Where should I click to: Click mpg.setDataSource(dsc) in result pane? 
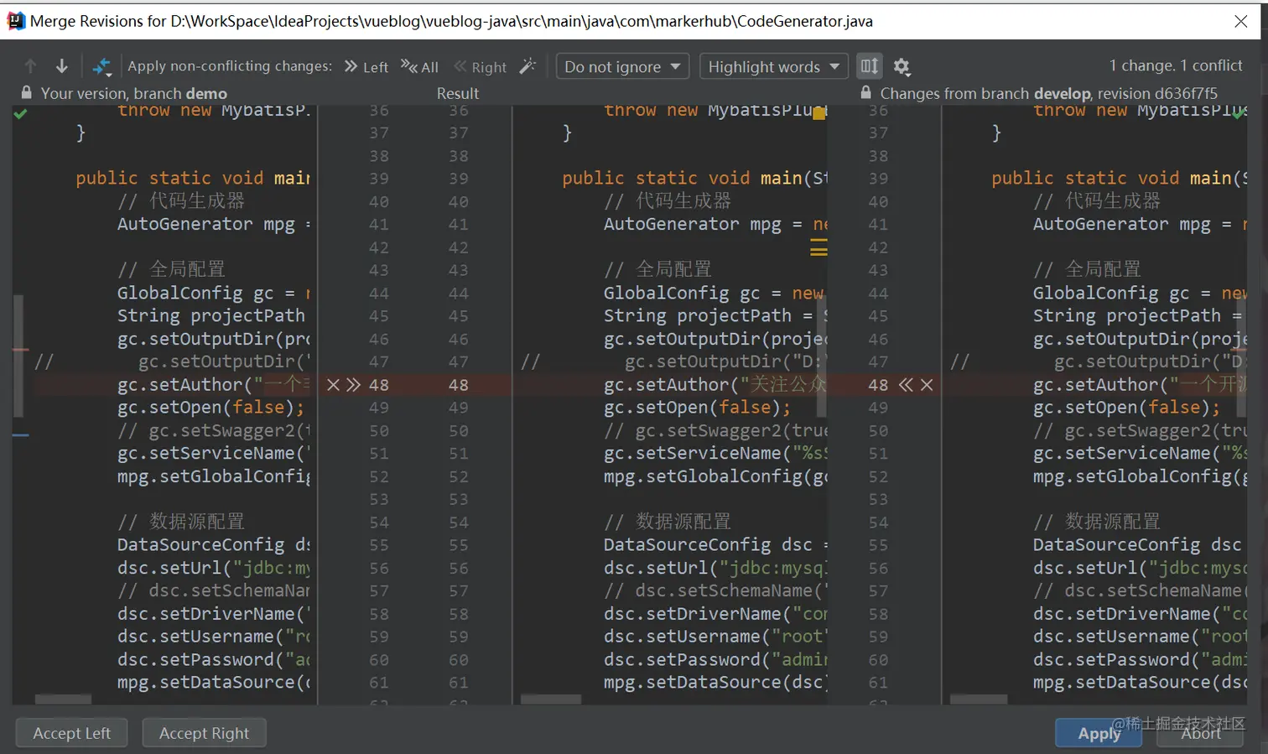715,683
